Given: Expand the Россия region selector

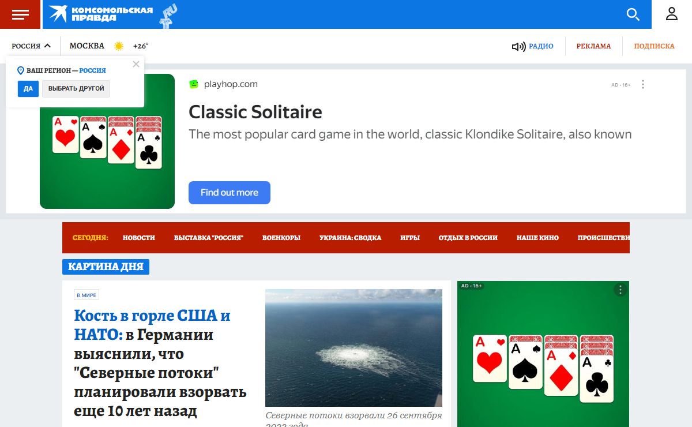Looking at the screenshot, I should coord(31,46).
